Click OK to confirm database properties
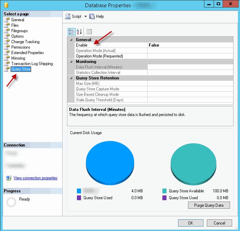The height and width of the screenshot is (231, 240). tap(191, 223)
